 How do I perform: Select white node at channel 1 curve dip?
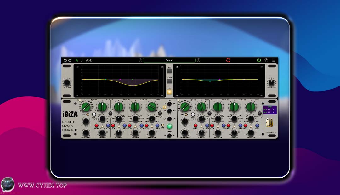(x=133, y=86)
